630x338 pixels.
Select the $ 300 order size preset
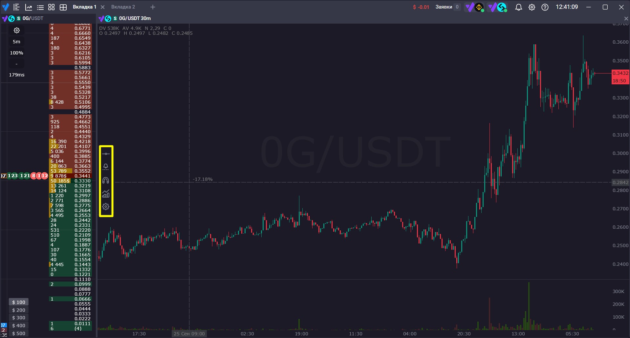click(x=18, y=318)
